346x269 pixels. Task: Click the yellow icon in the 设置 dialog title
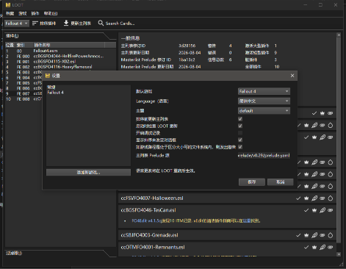[x=48, y=76]
